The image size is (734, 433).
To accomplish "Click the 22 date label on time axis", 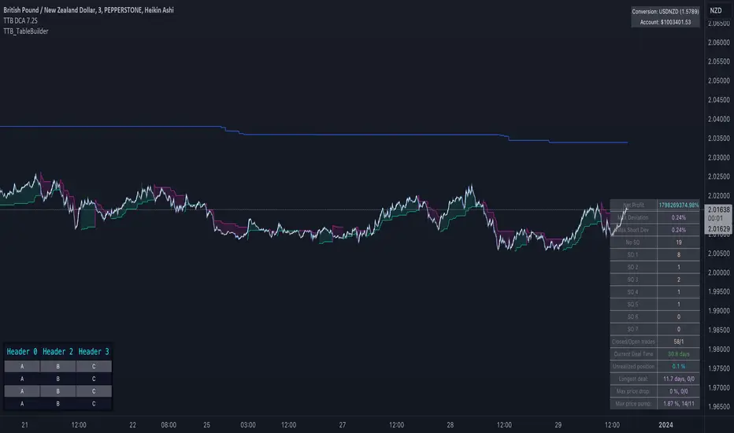I will (132, 425).
